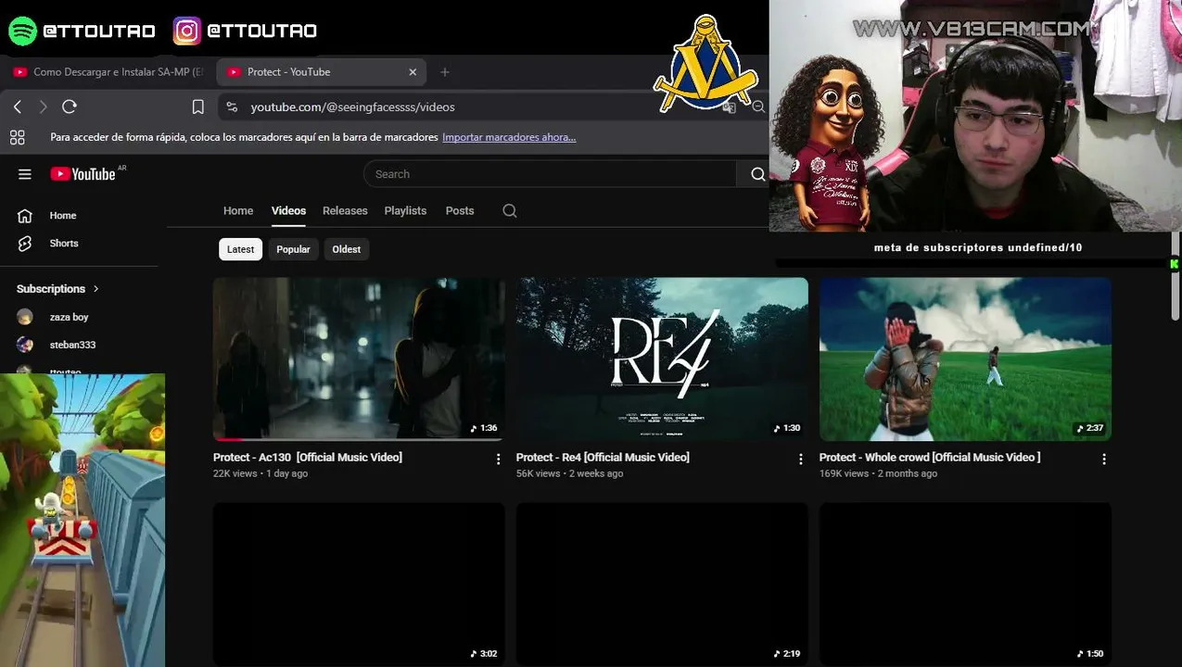Close the Protect - YouTube tab

pos(413,71)
